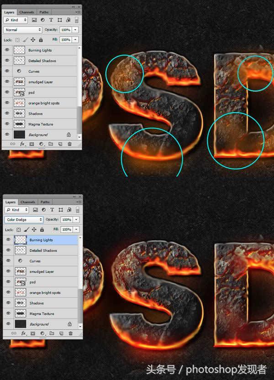The width and height of the screenshot is (274, 380).
Task: Hide orange bright spots layer in Normal-mode panel
Action: (7, 103)
